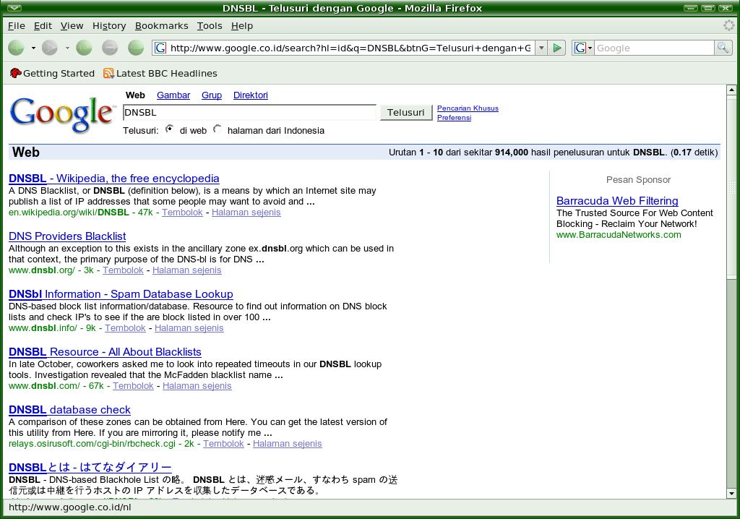Open the DNSBL Wikipedia result link
The image size is (740, 519).
pos(113,178)
